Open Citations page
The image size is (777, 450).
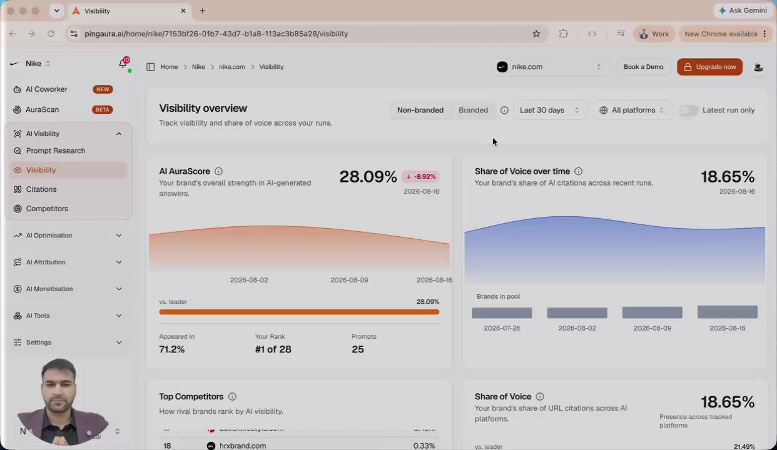[68, 189]
